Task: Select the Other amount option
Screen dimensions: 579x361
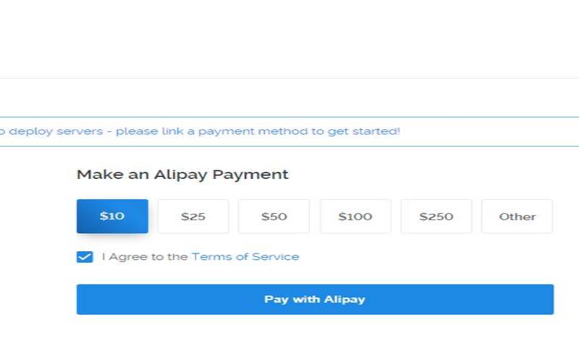Action: tap(517, 217)
